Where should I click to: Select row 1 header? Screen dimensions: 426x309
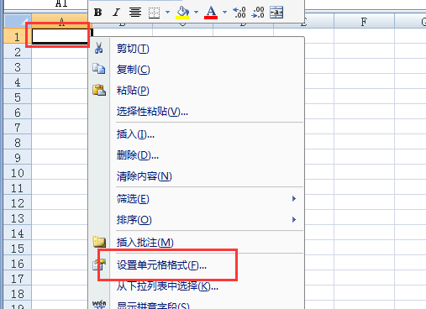pos(18,36)
